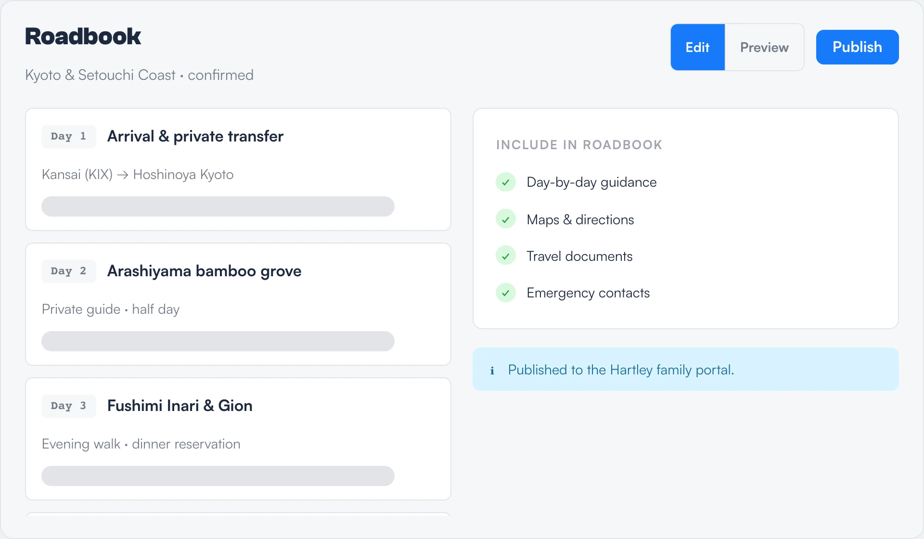
Task: Click the Kansai (KIX) → Hoshinoya Kyoto subtitle
Action: [x=138, y=175]
